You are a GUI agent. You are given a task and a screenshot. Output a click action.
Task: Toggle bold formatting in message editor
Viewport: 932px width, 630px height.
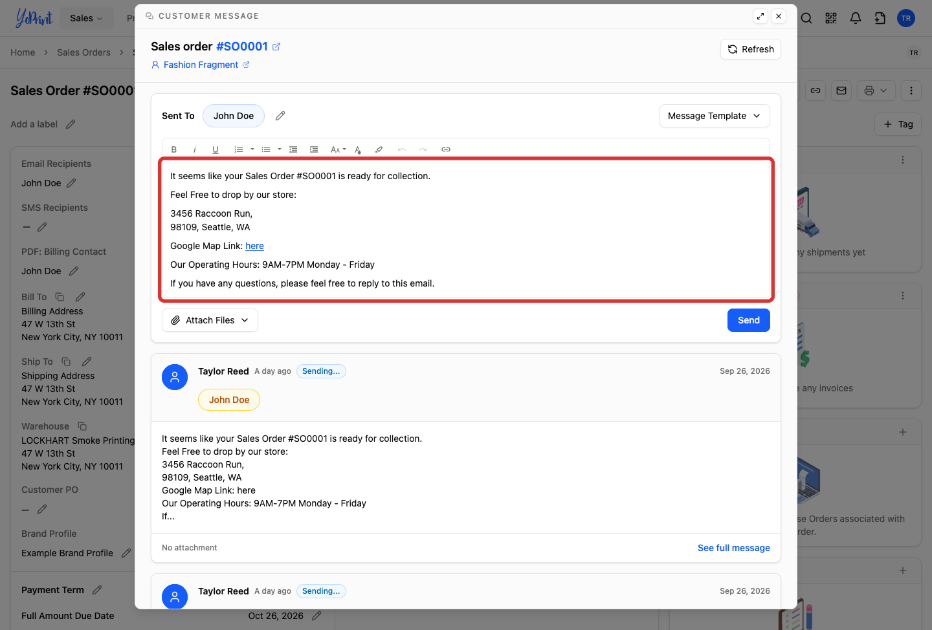point(174,149)
